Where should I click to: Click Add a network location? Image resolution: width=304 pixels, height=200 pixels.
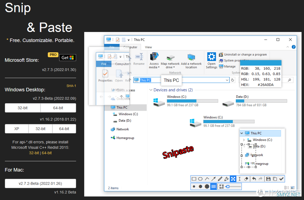(191, 61)
